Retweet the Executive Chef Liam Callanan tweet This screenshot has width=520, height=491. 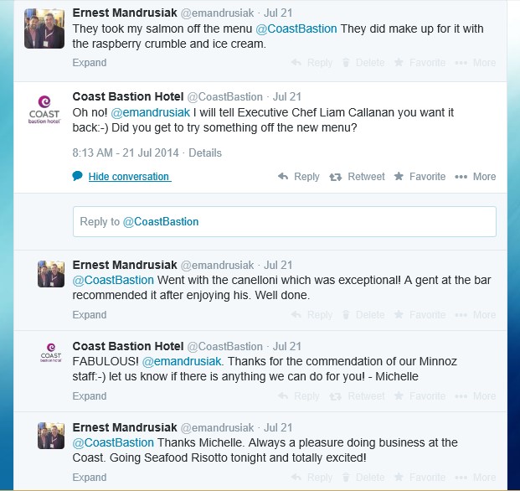[357, 177]
